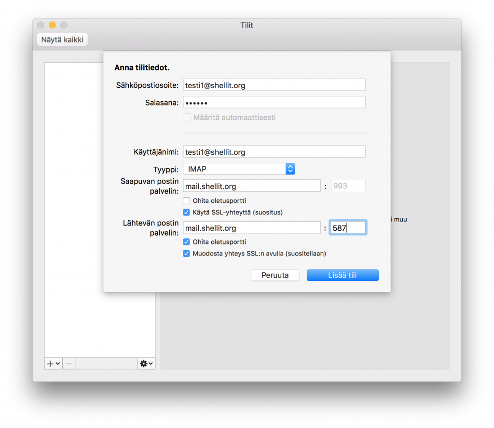Click the Näytä kaikki button
This screenshot has width=494, height=428.
coord(62,39)
